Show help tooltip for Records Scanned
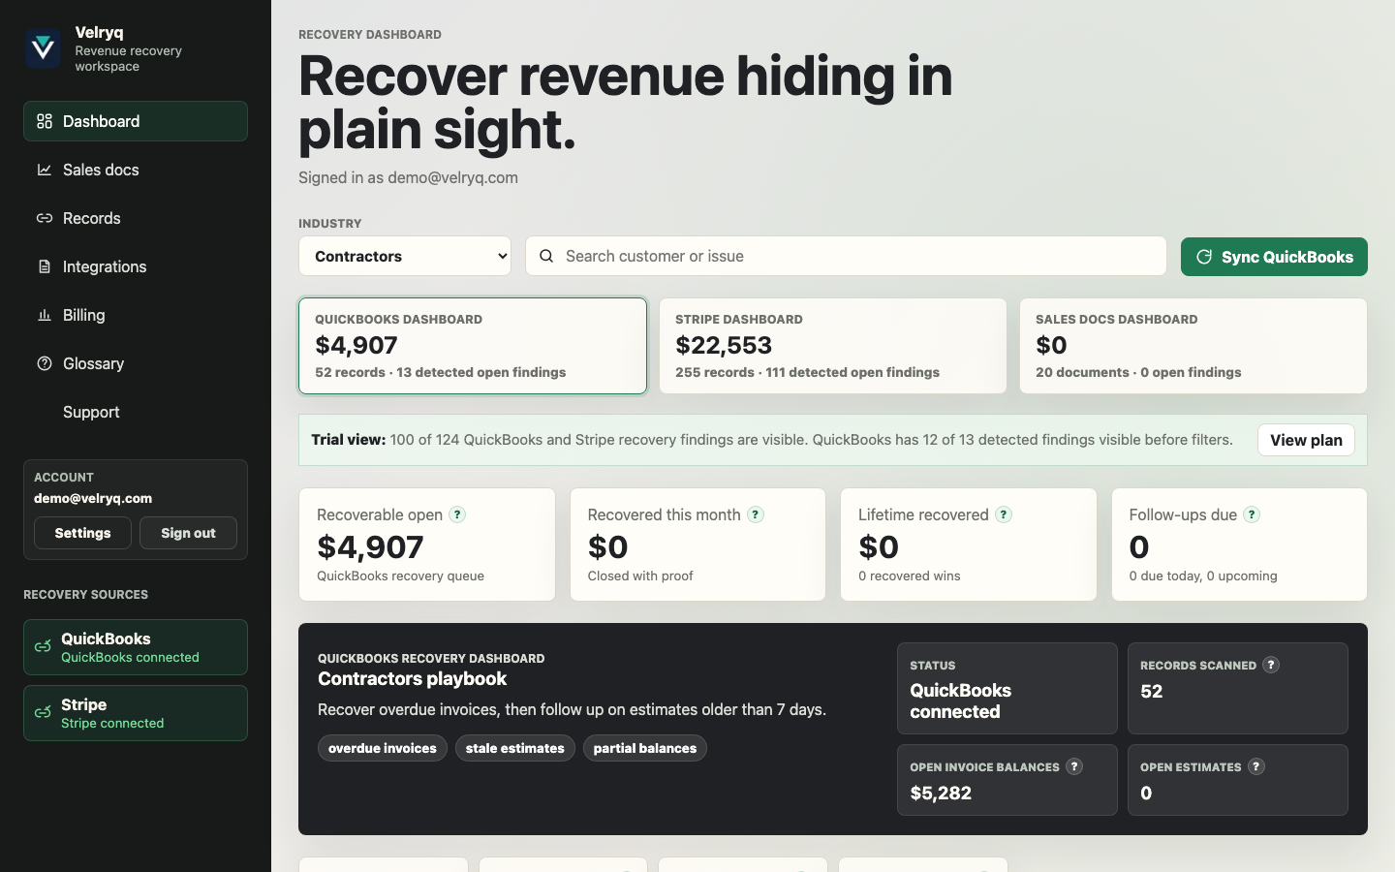Image resolution: width=1395 pixels, height=872 pixels. [x=1271, y=665]
